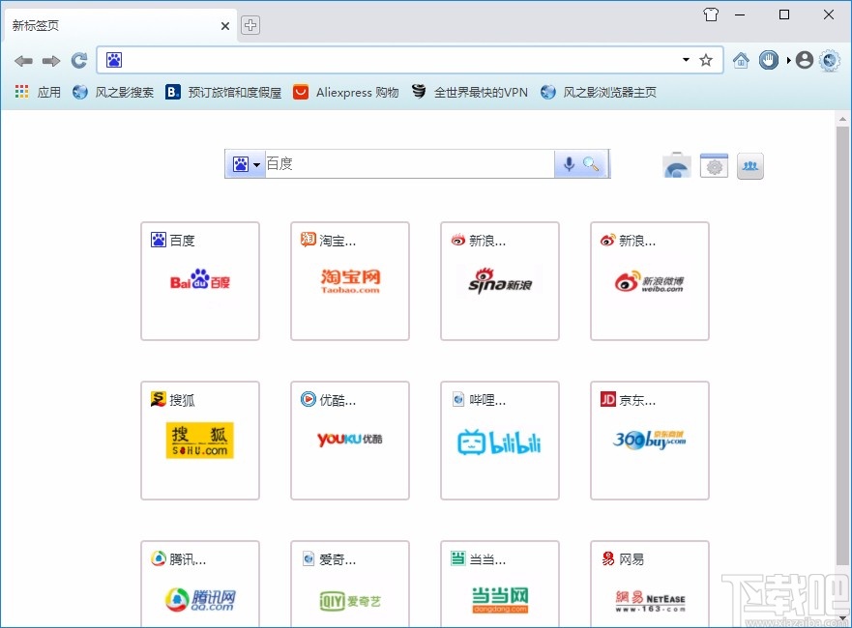The height and width of the screenshot is (628, 852).
Task: Click the gear settings window icon
Action: coord(714,165)
